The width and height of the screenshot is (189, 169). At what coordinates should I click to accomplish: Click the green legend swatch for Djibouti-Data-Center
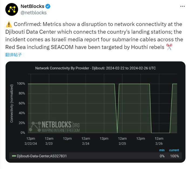tap(14, 156)
